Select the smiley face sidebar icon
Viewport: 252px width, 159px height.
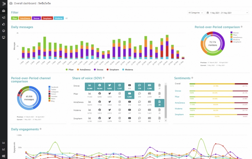(4, 31)
